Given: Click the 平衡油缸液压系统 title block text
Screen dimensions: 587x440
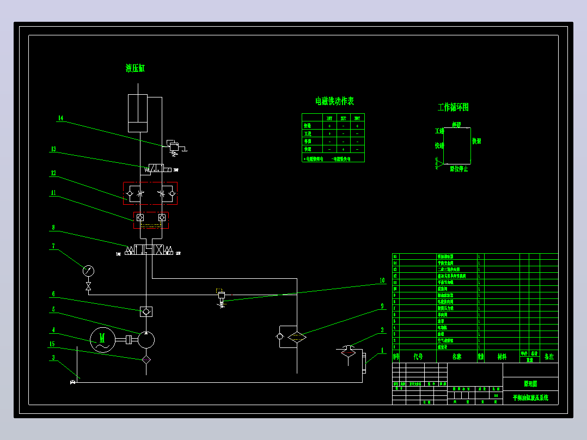Looking at the screenshot, I should point(530,398).
